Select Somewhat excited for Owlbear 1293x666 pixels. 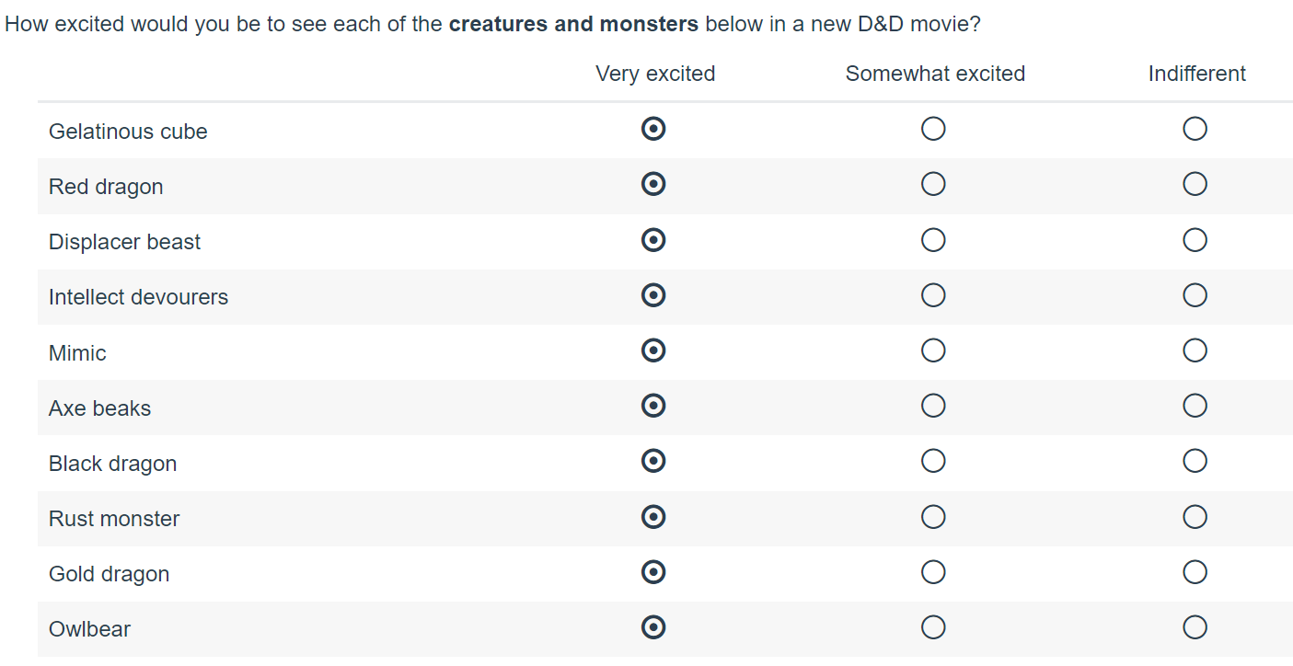click(933, 627)
